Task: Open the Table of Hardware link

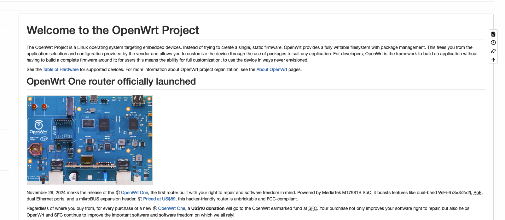Action: [x=61, y=69]
